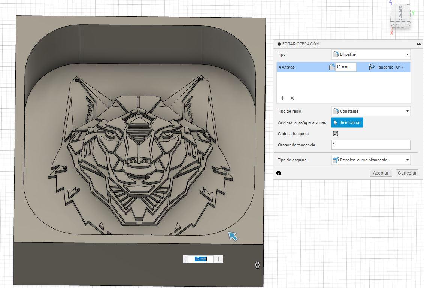Screen dimensions: 424x288
Task: Click the Seleccionar edges button
Action: coord(347,122)
